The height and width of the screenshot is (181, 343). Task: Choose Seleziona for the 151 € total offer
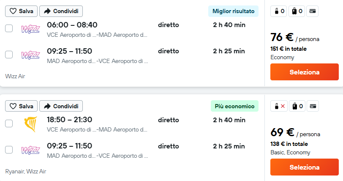(x=305, y=72)
